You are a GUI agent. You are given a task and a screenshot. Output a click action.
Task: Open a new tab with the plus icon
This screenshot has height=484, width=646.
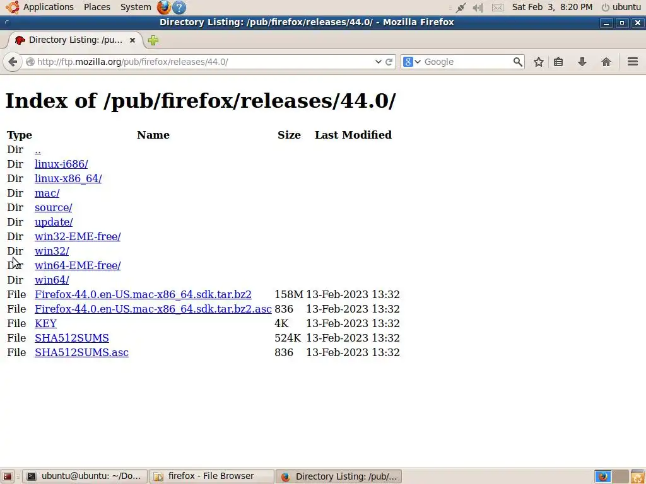153,40
